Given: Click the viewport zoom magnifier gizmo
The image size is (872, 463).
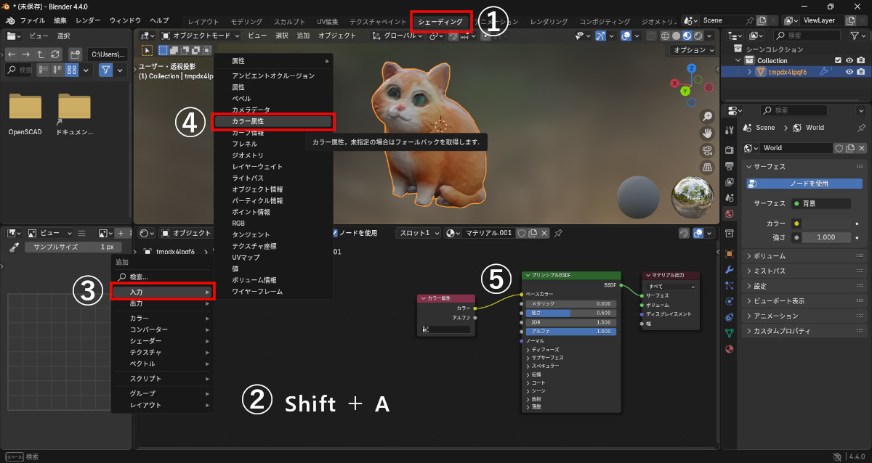Looking at the screenshot, I should (707, 117).
